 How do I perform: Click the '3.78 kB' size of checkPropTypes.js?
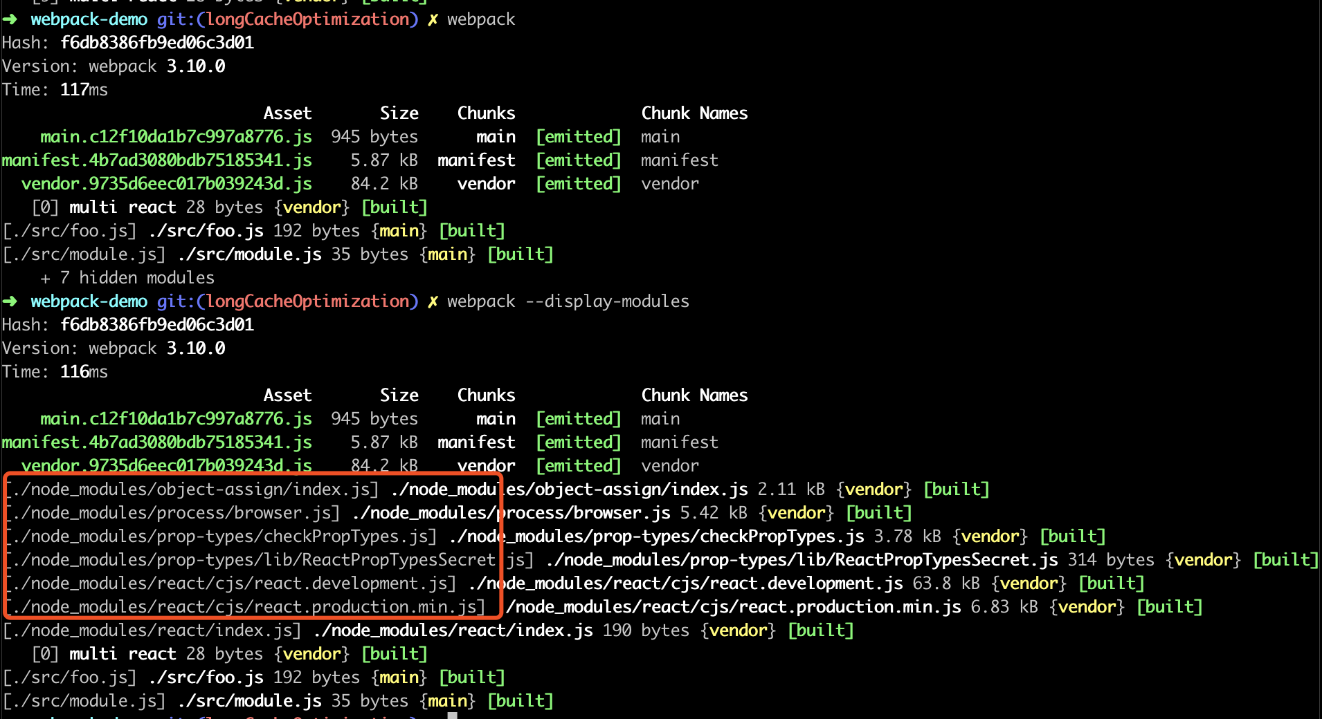907,536
